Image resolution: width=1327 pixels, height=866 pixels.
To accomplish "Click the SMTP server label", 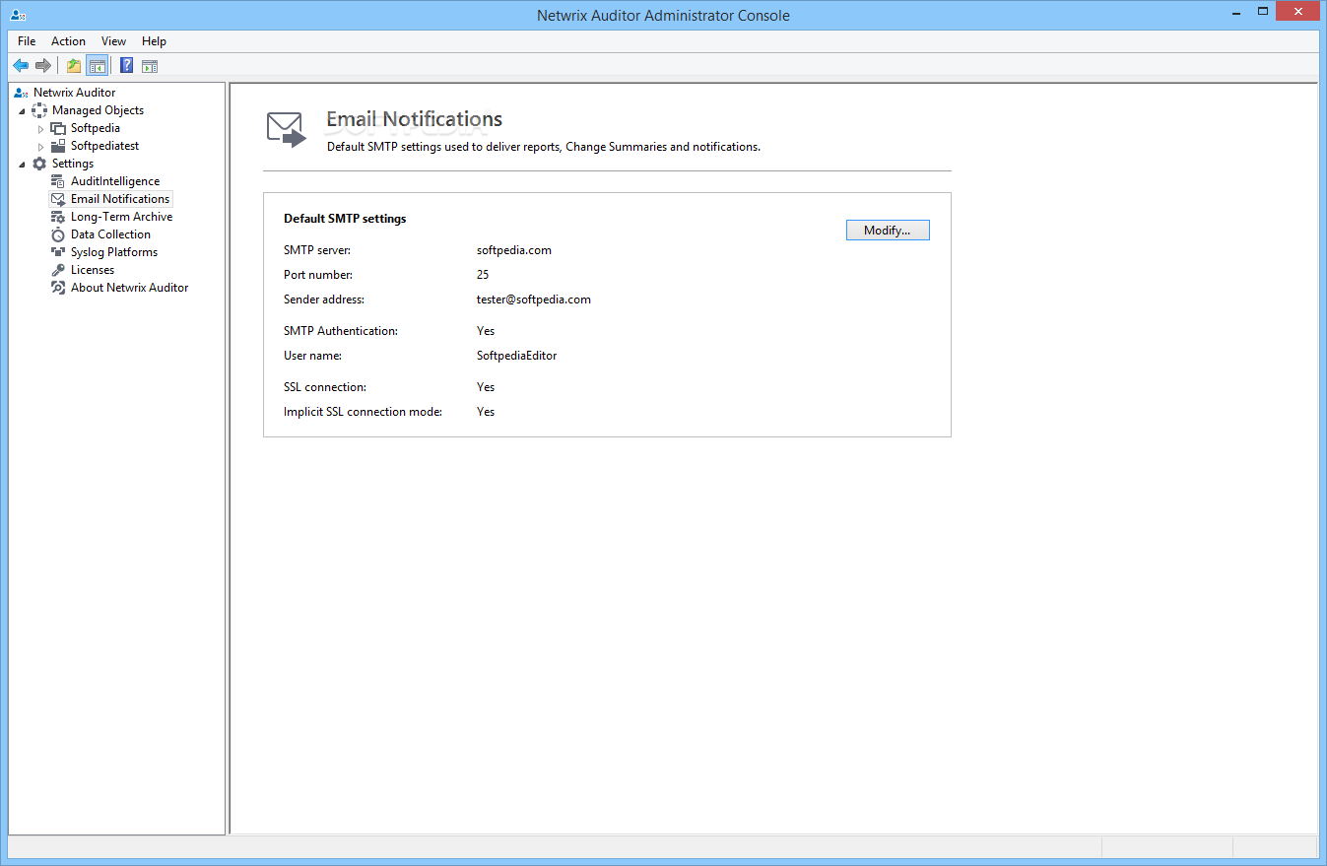I will pyautogui.click(x=317, y=250).
